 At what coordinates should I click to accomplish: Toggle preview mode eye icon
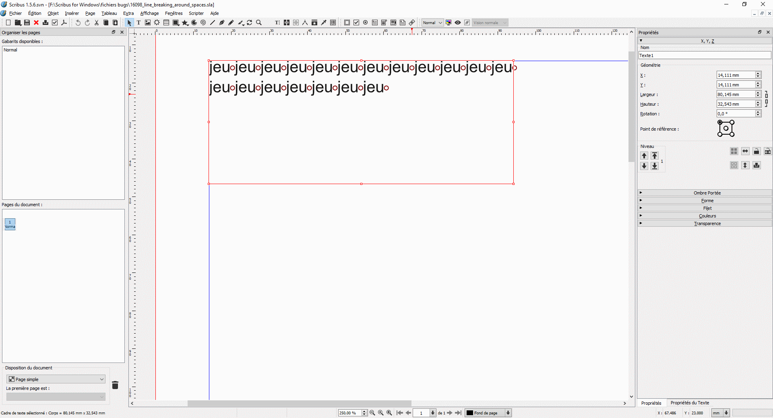[x=458, y=23]
